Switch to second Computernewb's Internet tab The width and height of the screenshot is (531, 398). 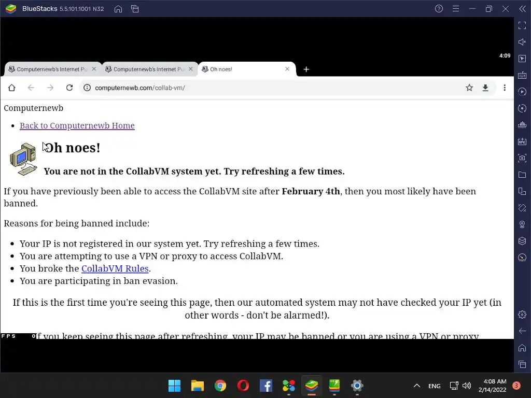149,69
